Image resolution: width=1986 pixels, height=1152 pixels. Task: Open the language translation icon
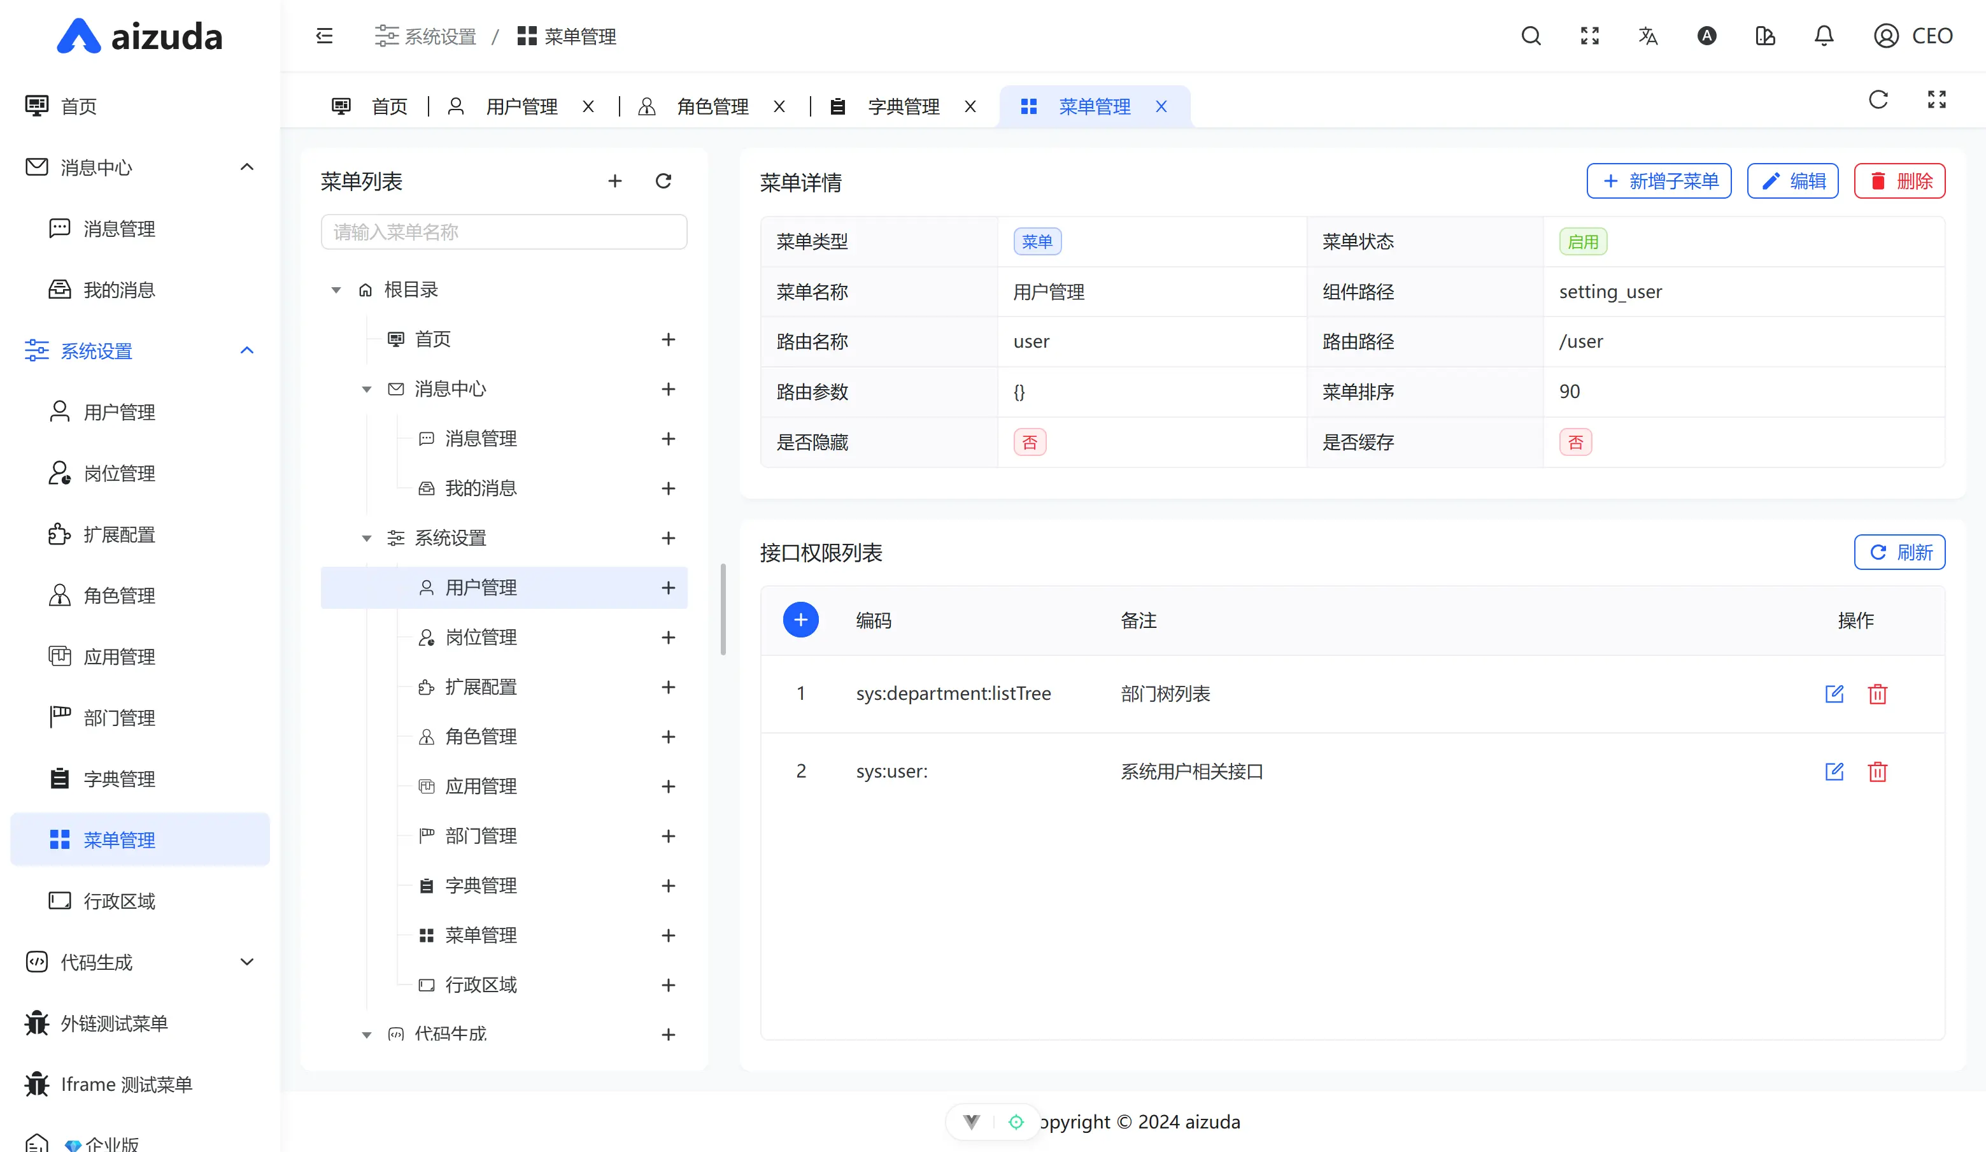pyautogui.click(x=1648, y=36)
